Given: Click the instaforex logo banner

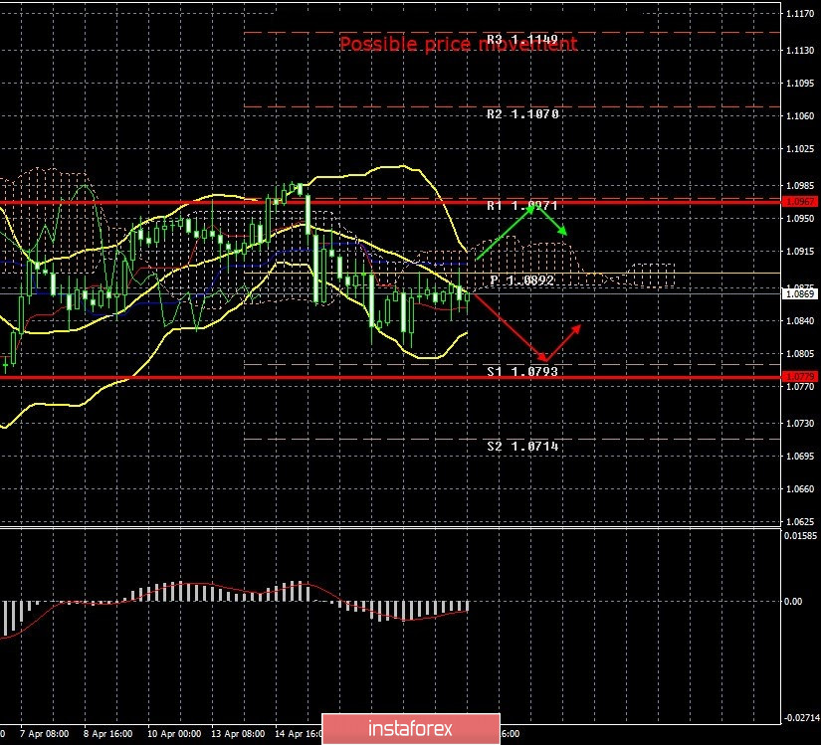Looking at the screenshot, I should tap(410, 727).
